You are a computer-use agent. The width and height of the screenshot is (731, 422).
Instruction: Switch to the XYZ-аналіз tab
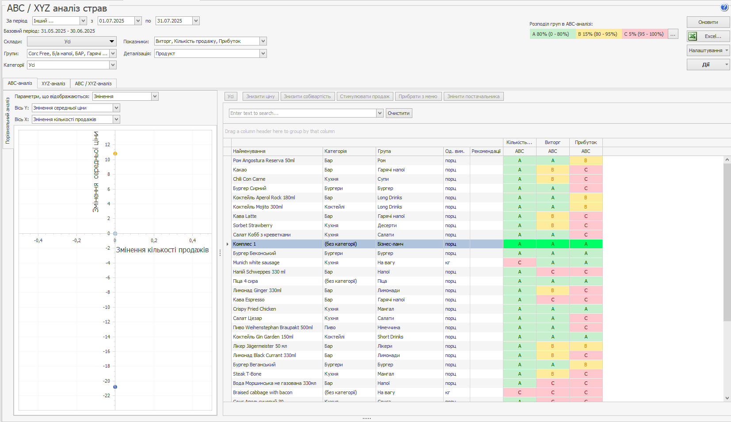53,84
